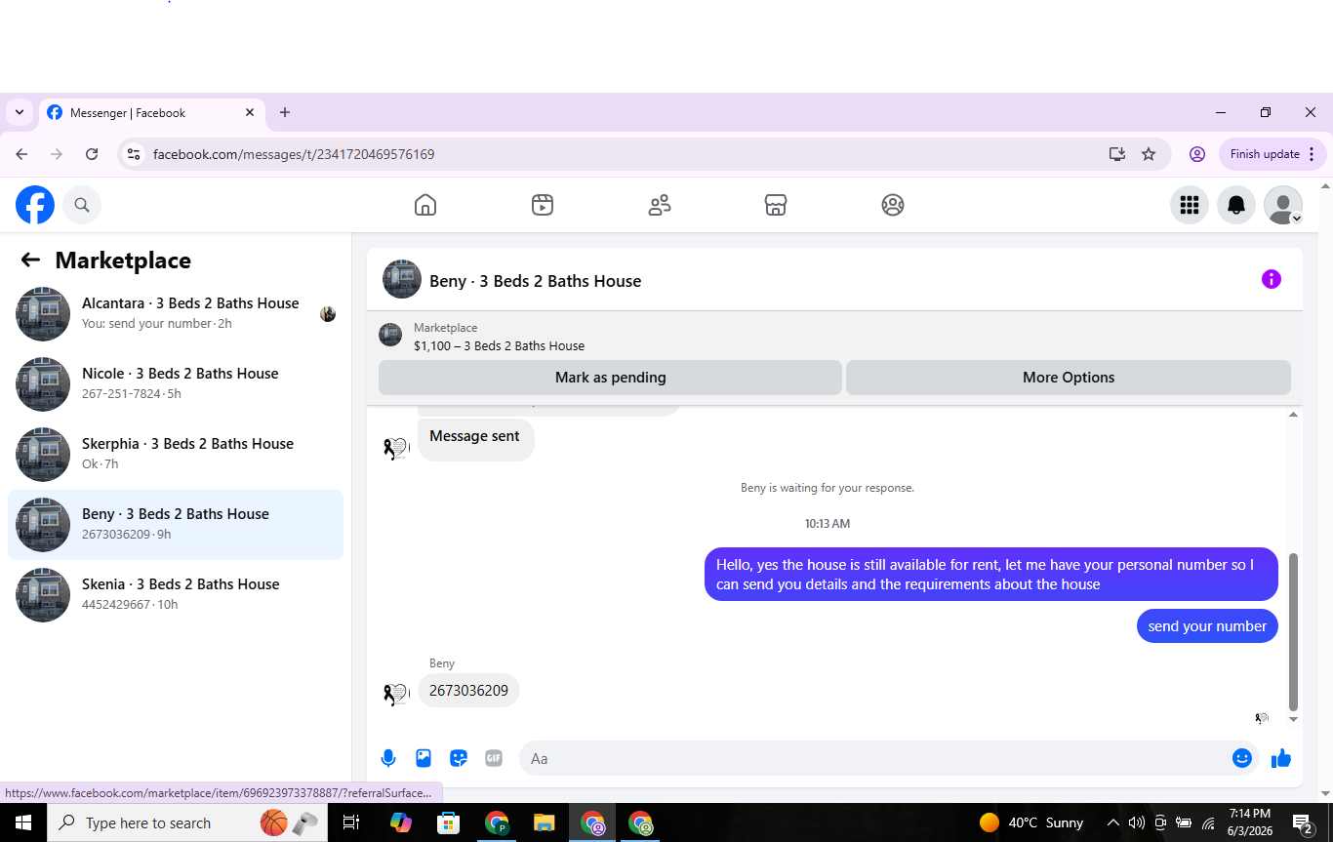Send a thumbs-up like

pos(1281,758)
